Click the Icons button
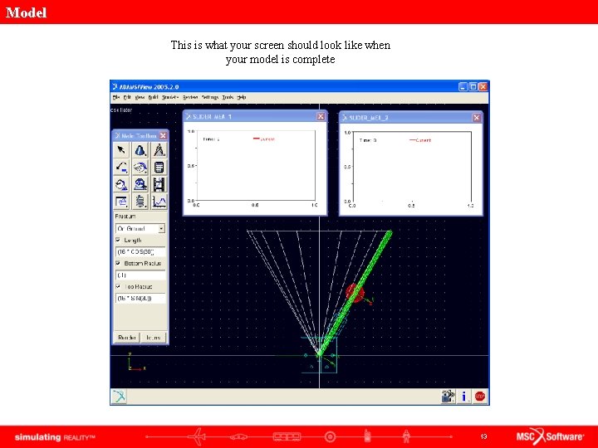Screen dimensions: 598x448 pyautogui.click(x=154, y=338)
